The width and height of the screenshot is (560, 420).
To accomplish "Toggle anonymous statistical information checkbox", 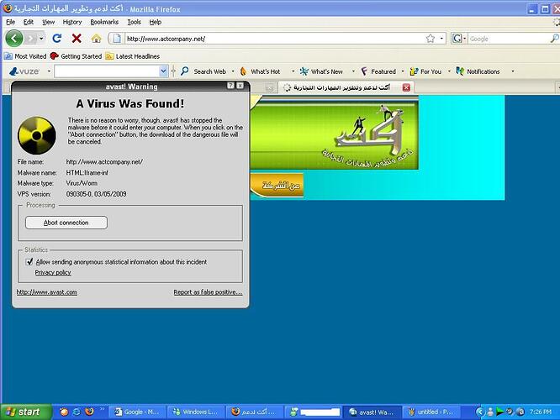I will pyautogui.click(x=29, y=262).
